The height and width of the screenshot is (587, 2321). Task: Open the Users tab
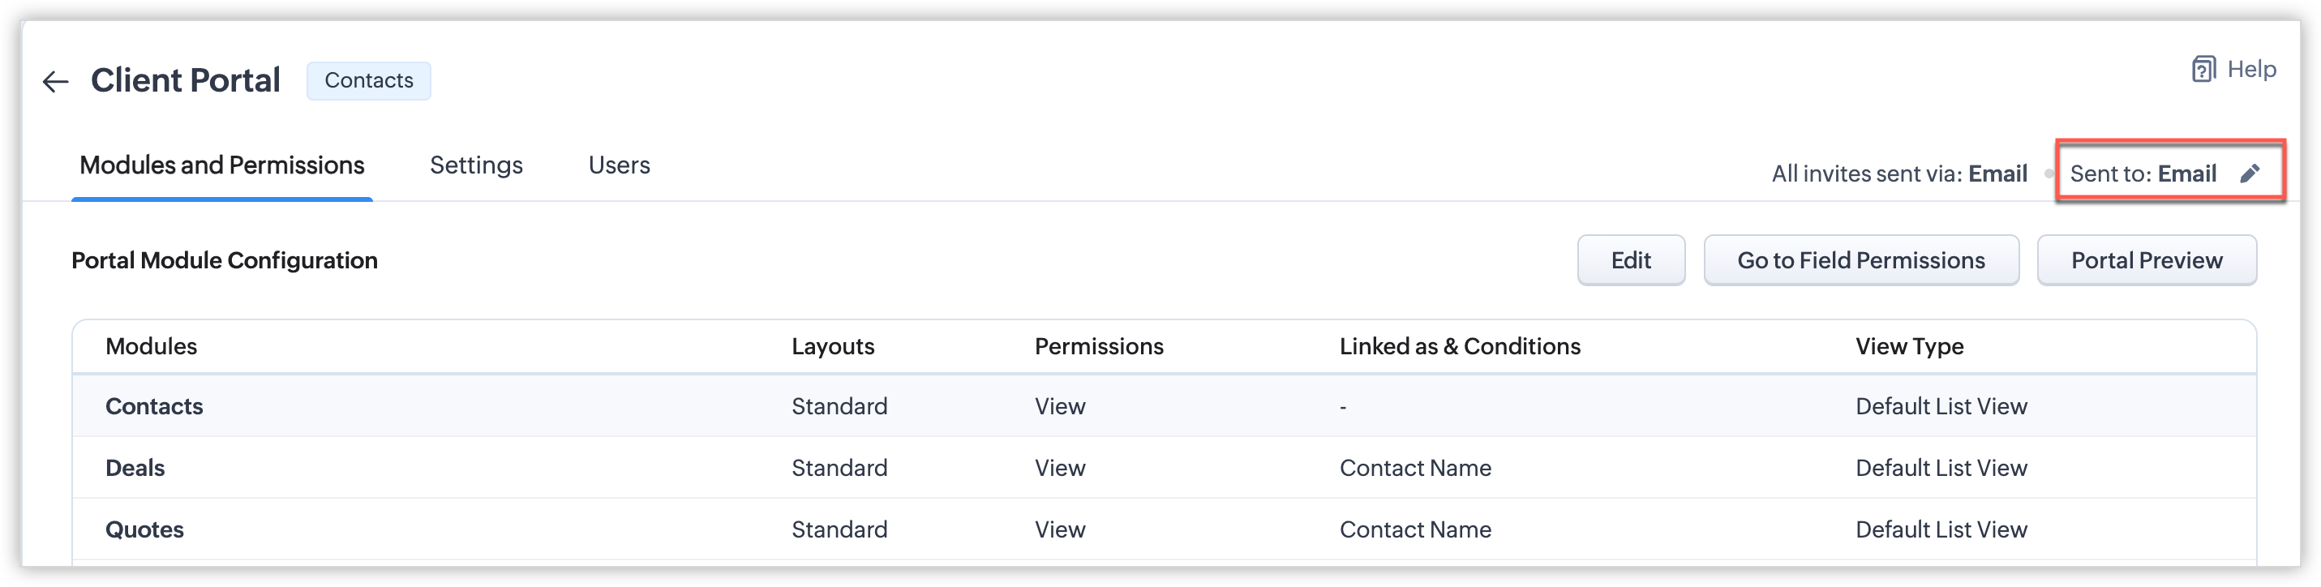(619, 165)
